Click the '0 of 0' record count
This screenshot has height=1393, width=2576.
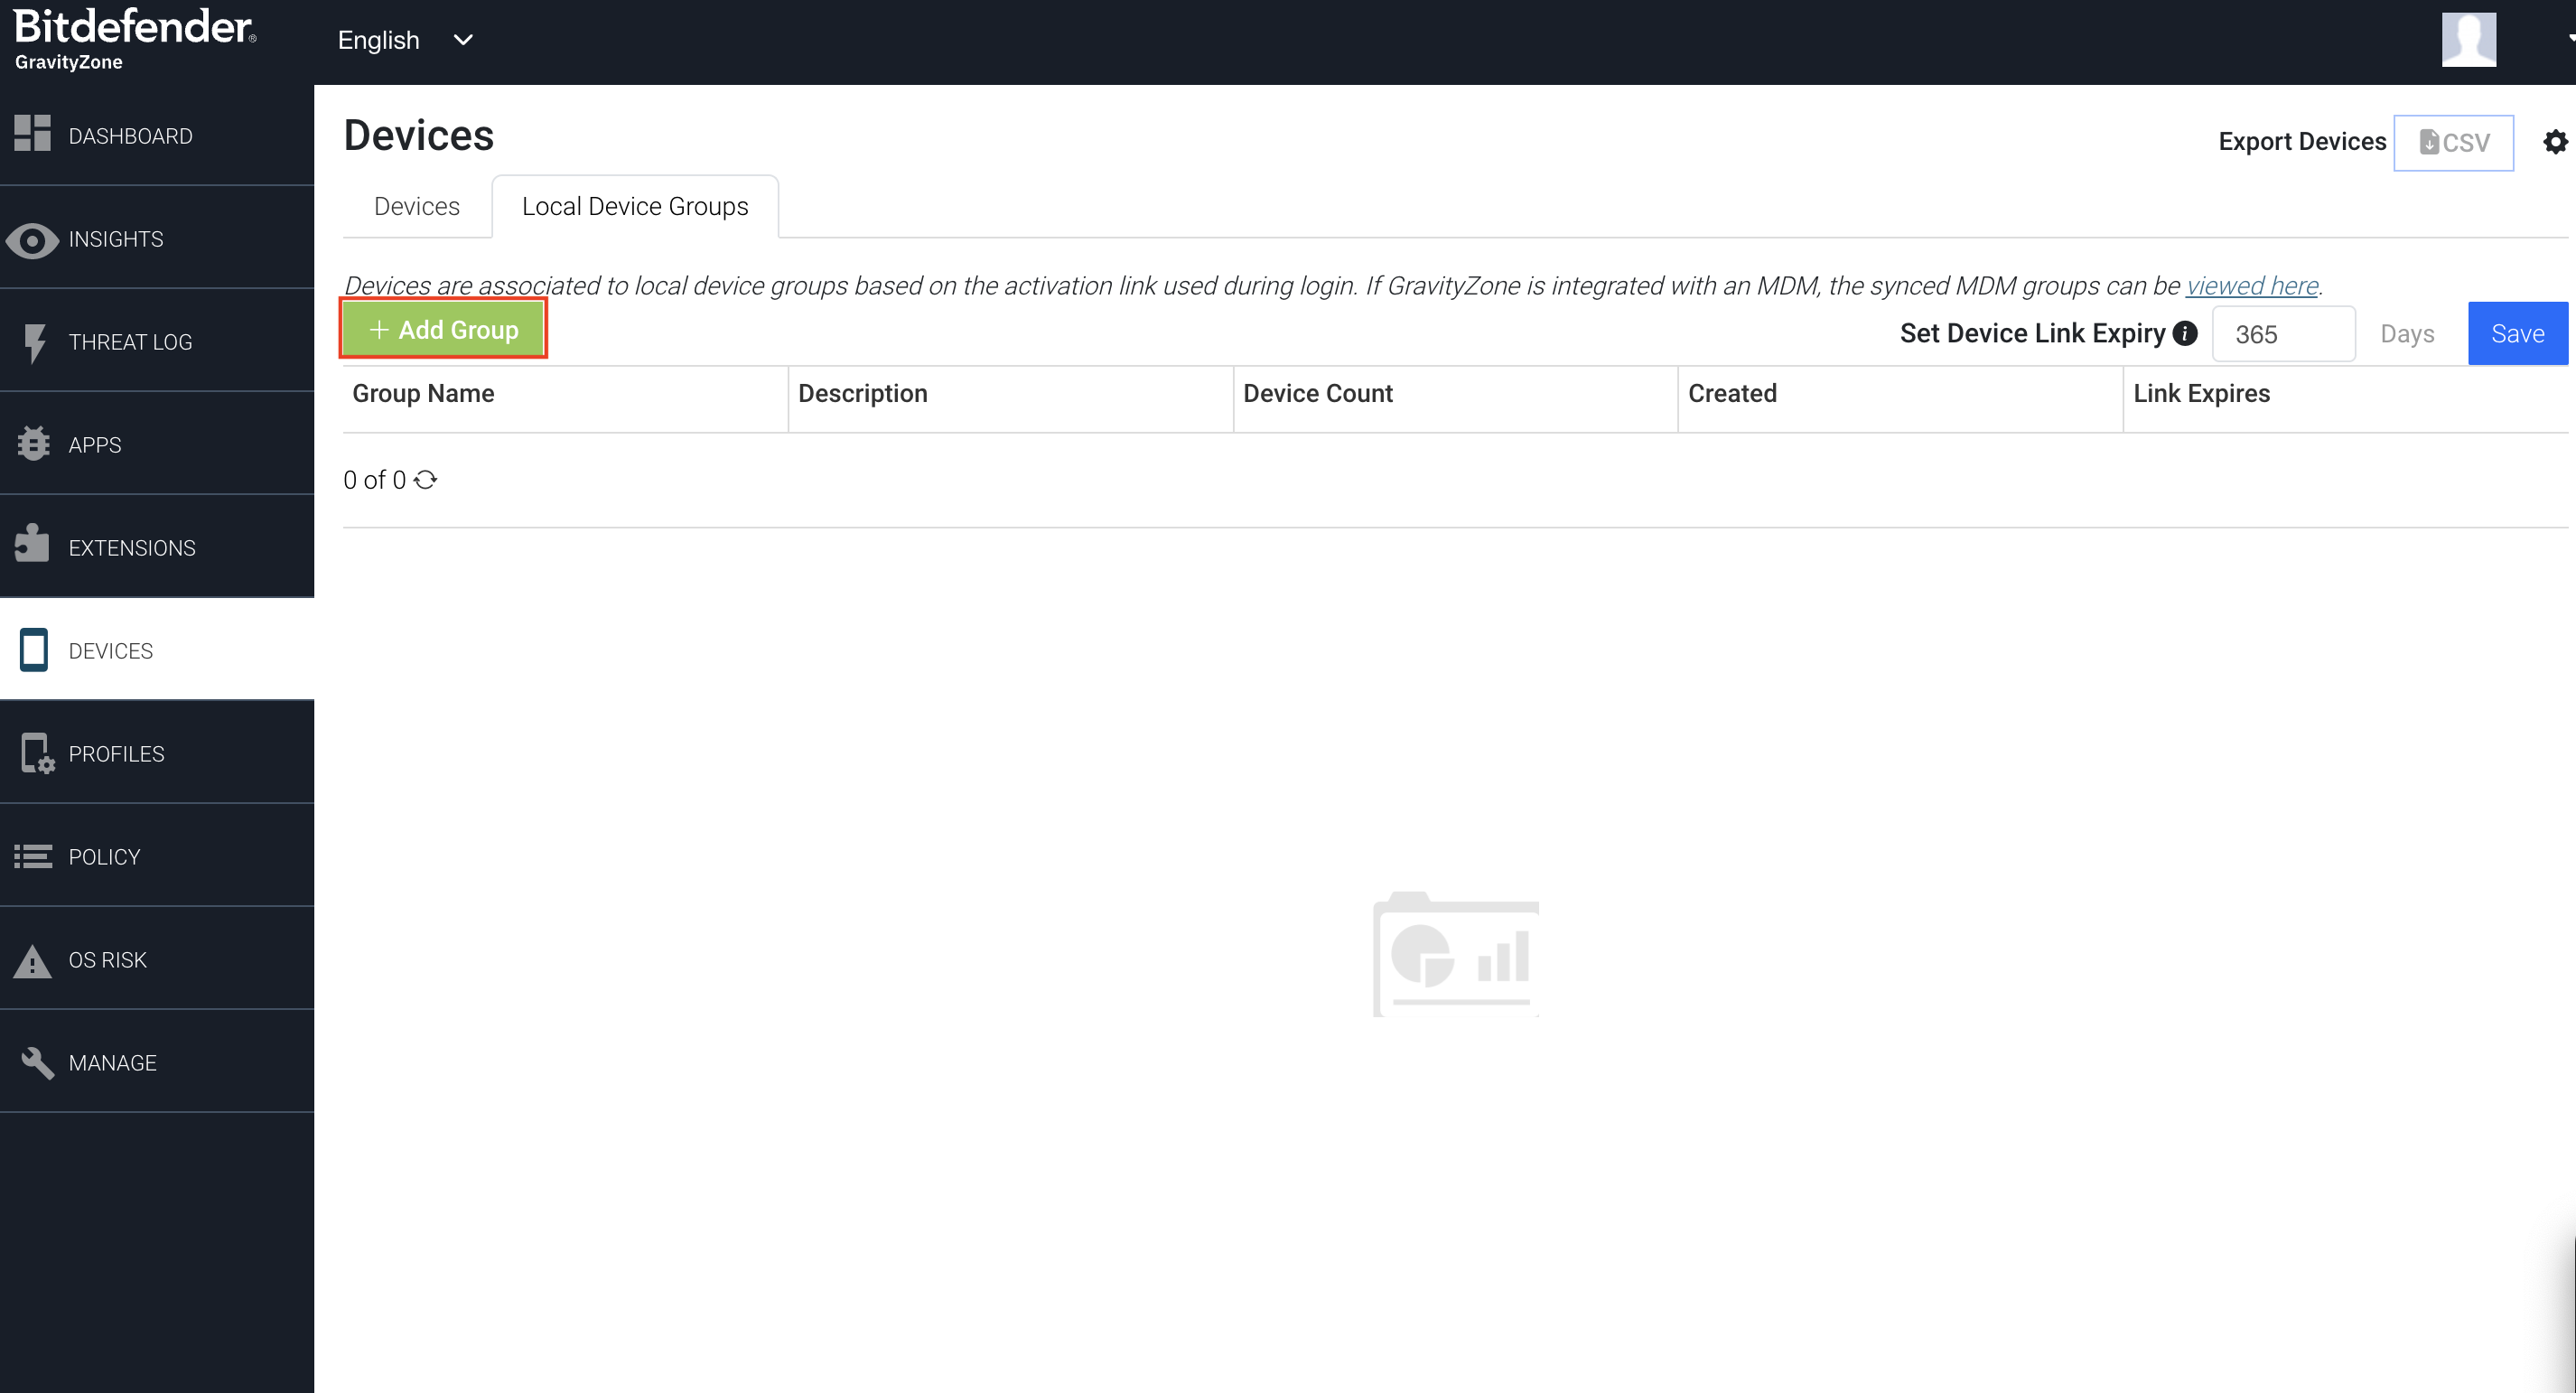click(x=374, y=480)
